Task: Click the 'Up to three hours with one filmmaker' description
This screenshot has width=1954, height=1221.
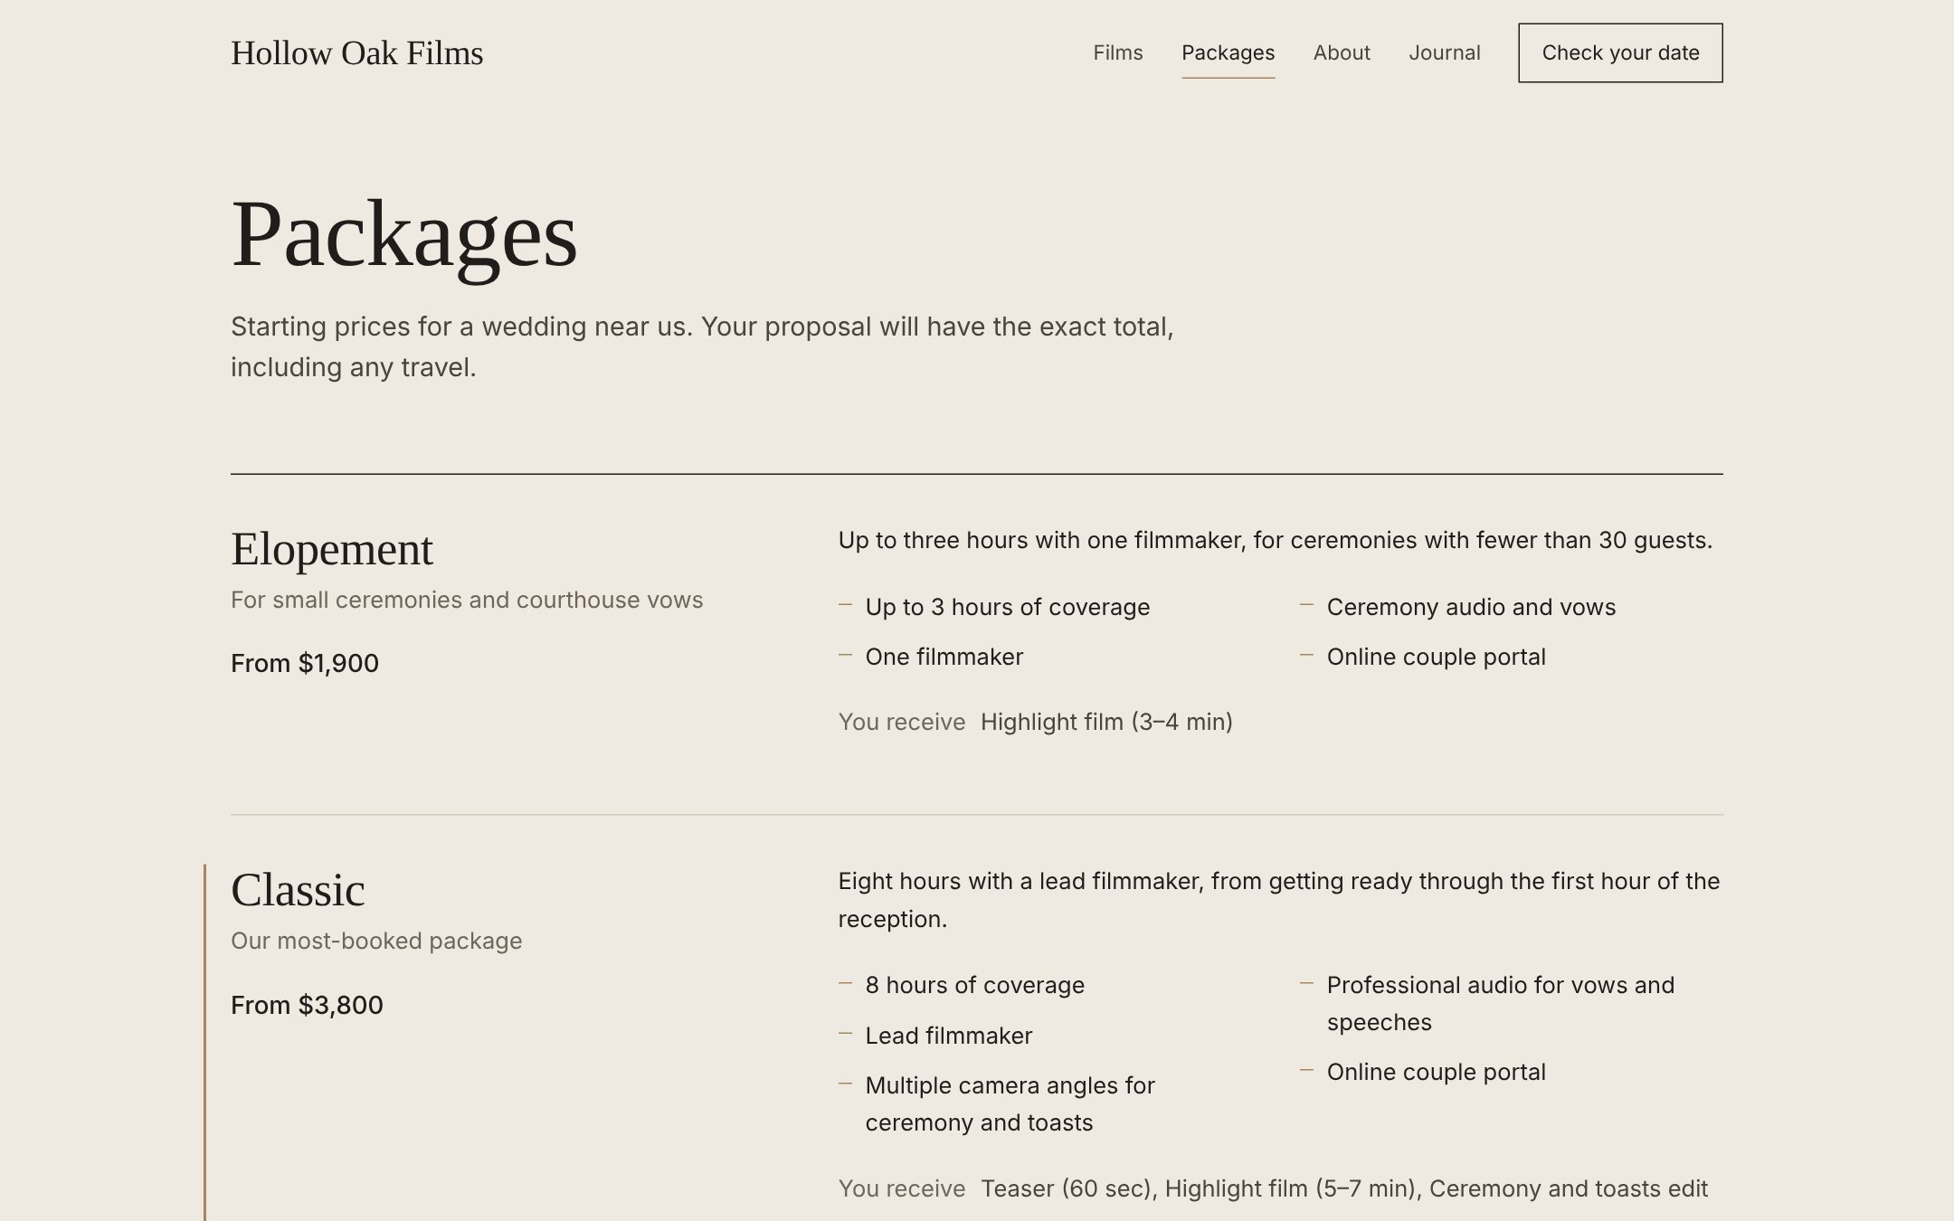Action: pos(1275,540)
